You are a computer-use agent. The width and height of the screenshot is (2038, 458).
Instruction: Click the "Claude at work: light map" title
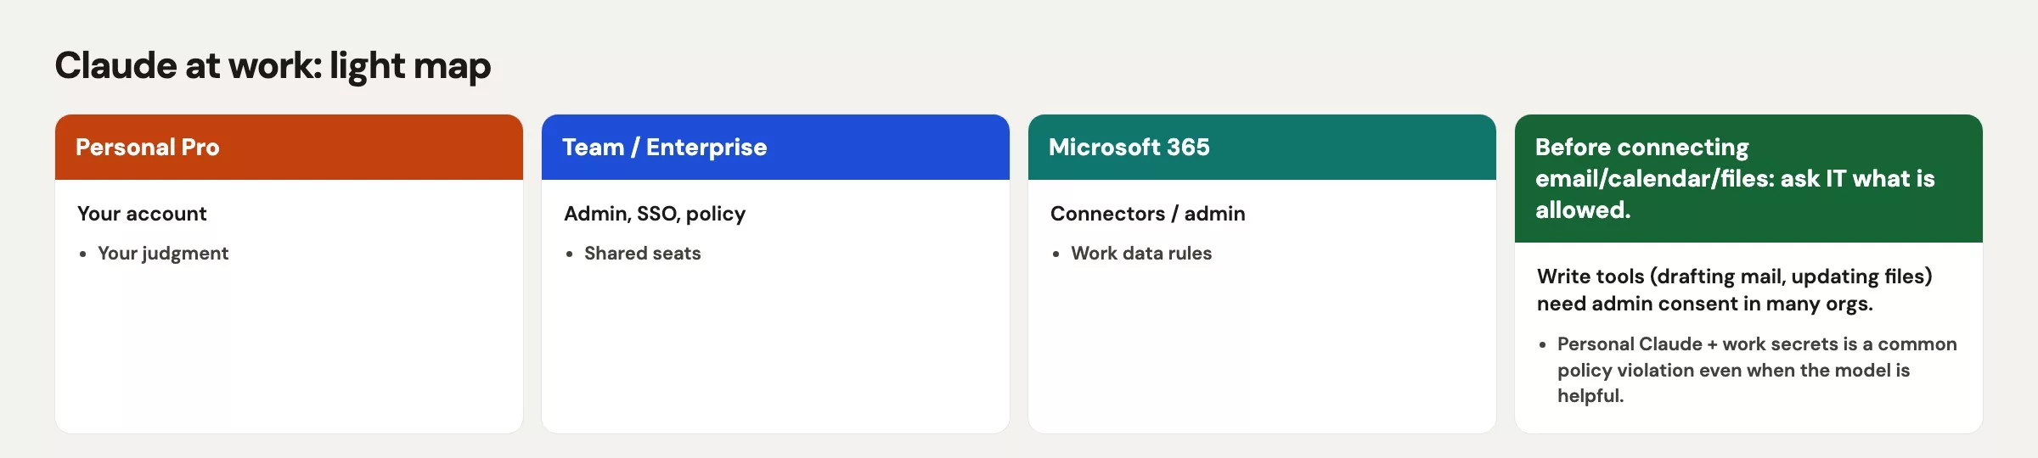tap(273, 66)
